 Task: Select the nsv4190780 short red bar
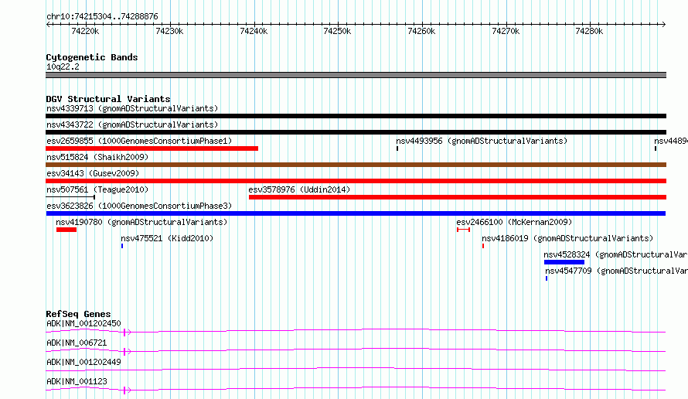point(66,230)
